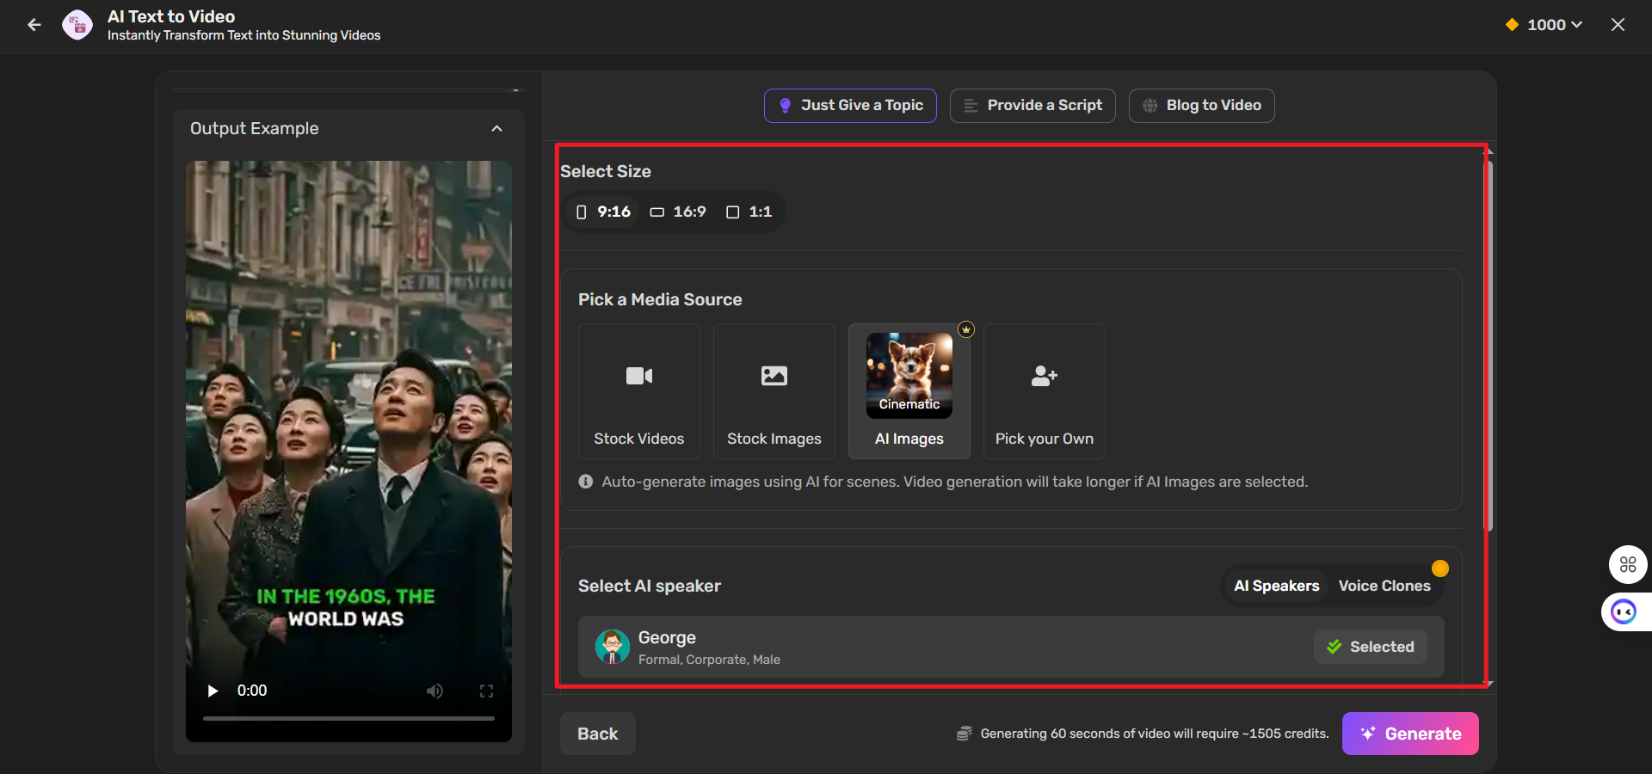The image size is (1652, 774).
Task: Select the Stock Videos media source icon
Action: [638, 376]
